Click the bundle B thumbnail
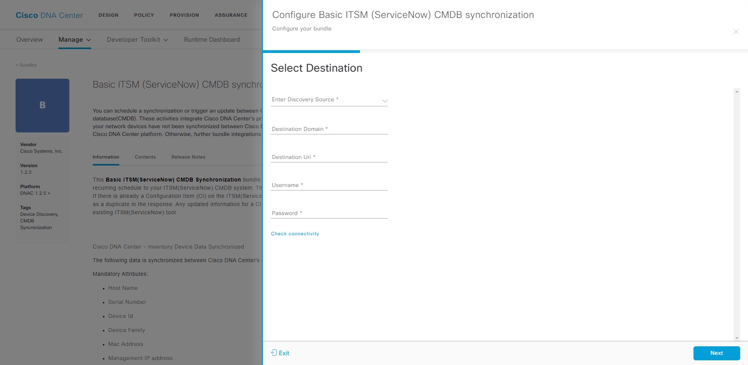Screen dimensions: 748x365 [x=42, y=106]
